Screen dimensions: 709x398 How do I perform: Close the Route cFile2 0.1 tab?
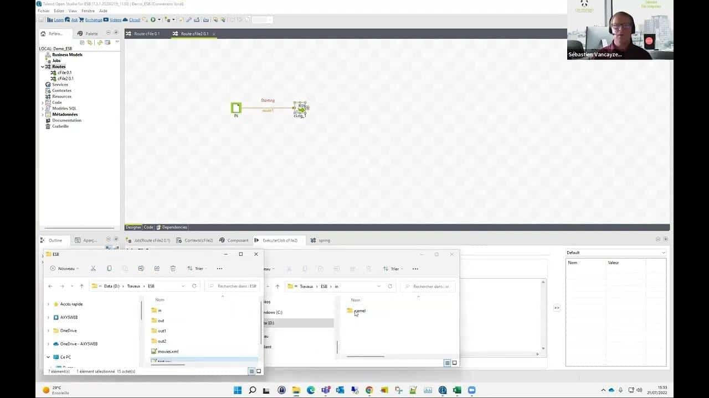pyautogui.click(x=214, y=34)
